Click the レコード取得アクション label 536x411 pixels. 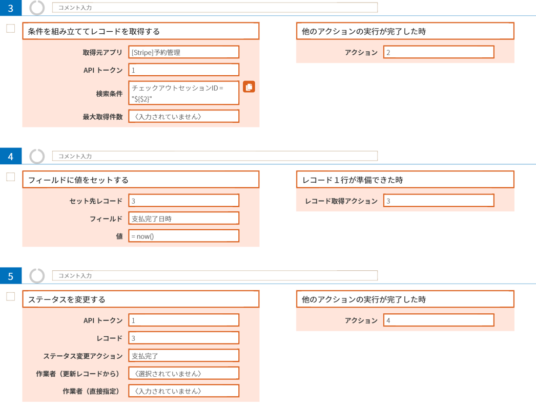(x=341, y=201)
